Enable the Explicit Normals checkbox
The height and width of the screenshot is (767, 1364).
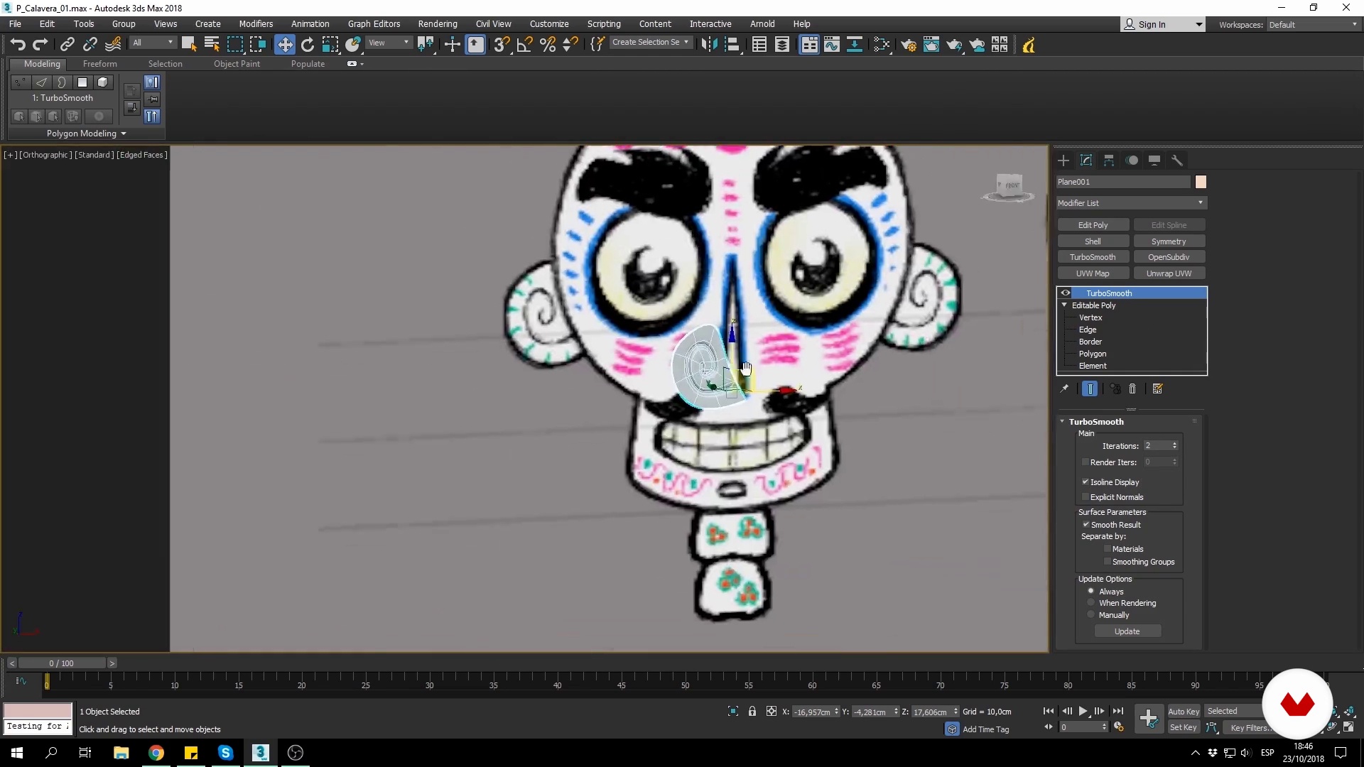pyautogui.click(x=1086, y=496)
